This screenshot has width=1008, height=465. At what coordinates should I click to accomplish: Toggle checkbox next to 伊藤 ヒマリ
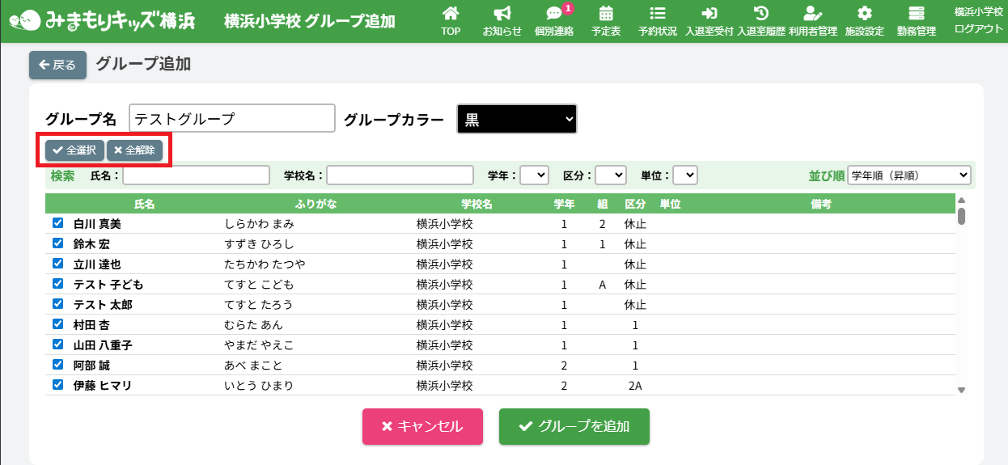point(58,385)
